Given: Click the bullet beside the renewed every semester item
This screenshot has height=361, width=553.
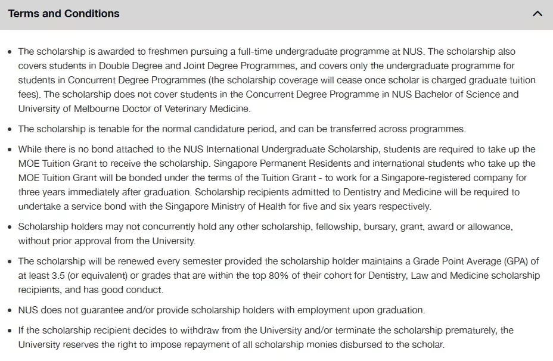Looking at the screenshot, I should (10, 262).
